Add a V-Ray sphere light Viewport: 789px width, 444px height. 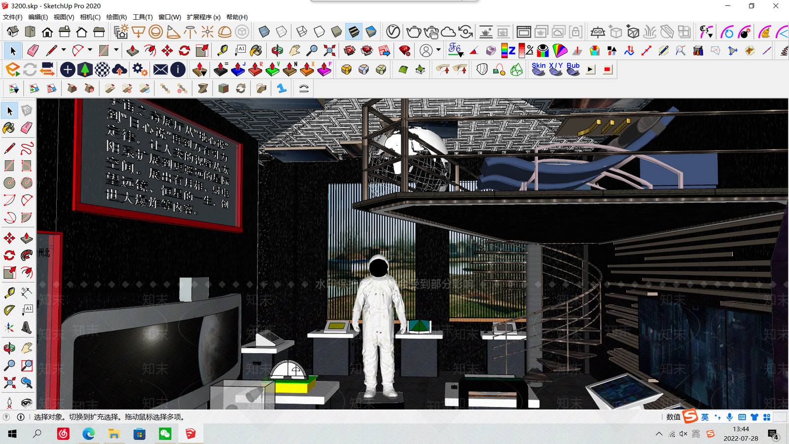[x=156, y=32]
